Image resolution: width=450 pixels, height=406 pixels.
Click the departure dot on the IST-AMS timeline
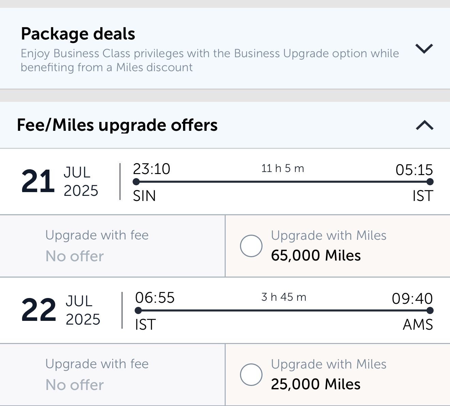tap(138, 310)
